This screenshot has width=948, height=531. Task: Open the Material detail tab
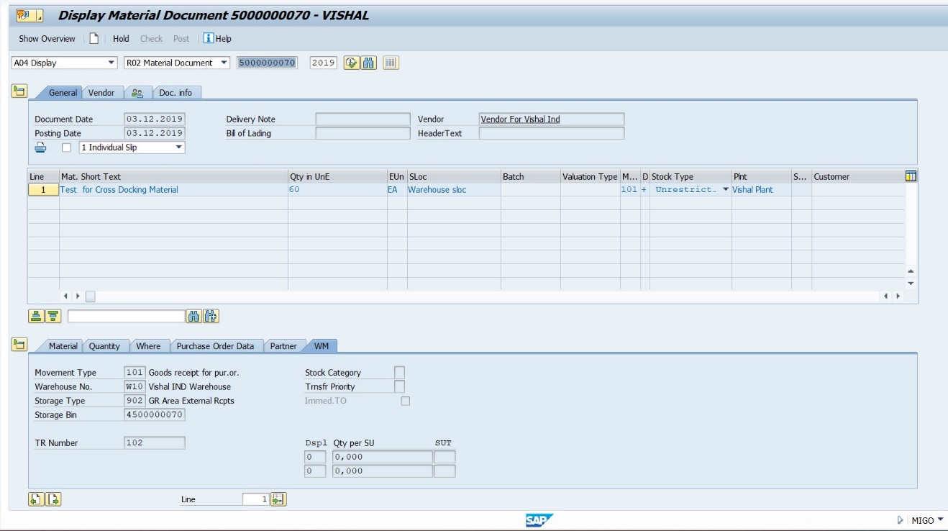tap(63, 346)
